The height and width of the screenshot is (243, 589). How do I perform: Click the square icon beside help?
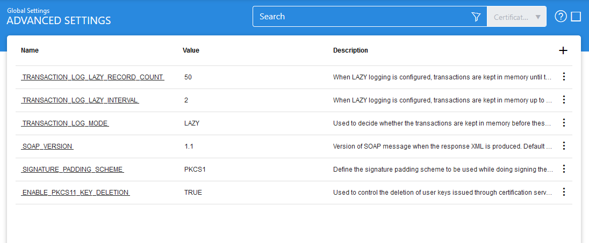click(576, 17)
